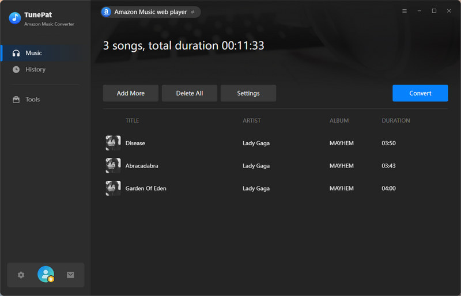This screenshot has width=461, height=296.
Task: Click Lady Gaga in the Disease row
Action: click(x=256, y=143)
